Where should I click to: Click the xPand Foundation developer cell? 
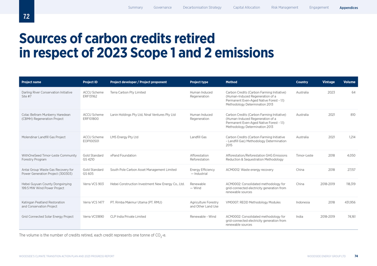coord(123,156)
